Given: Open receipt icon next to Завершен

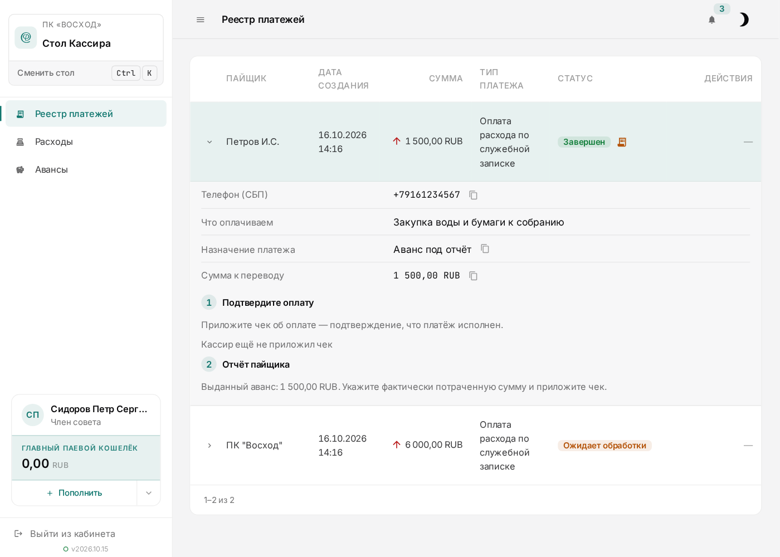Looking at the screenshot, I should click(622, 142).
